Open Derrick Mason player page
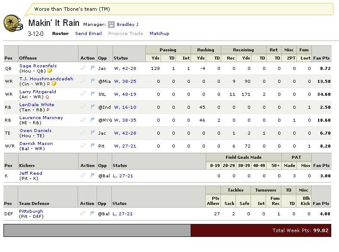This screenshot has width=339, height=252. coord(36,144)
